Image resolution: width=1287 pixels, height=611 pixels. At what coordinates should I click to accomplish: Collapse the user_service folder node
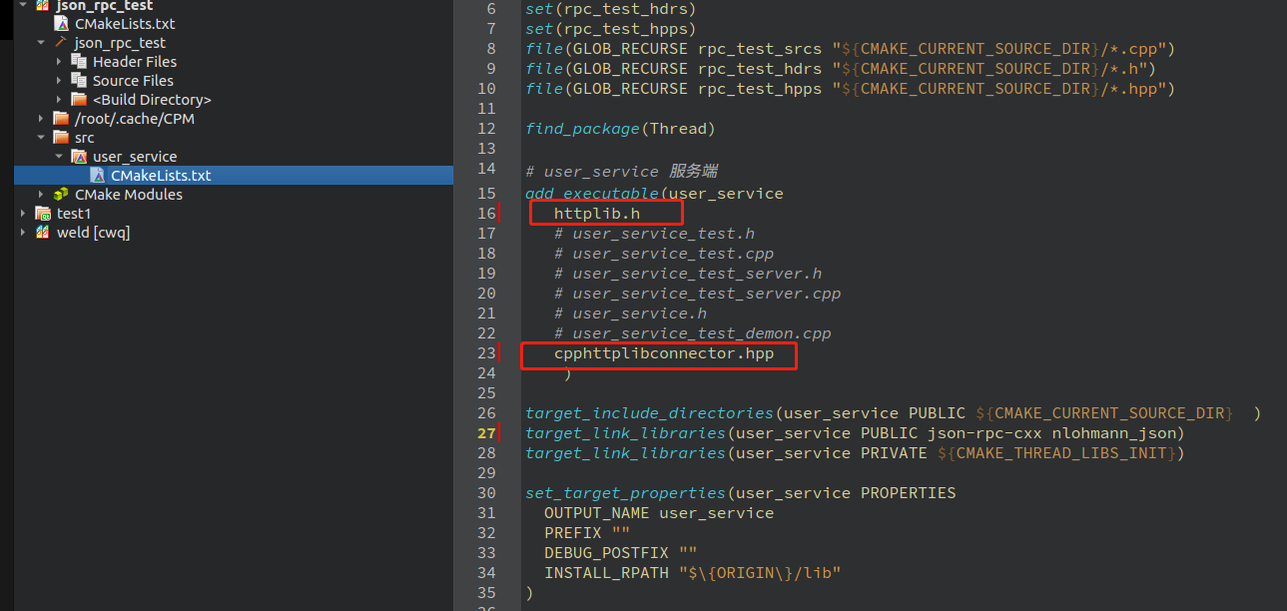click(59, 156)
